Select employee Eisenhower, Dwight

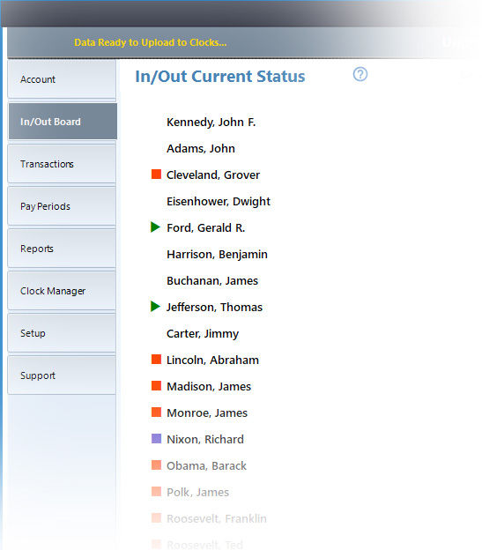pos(219,202)
